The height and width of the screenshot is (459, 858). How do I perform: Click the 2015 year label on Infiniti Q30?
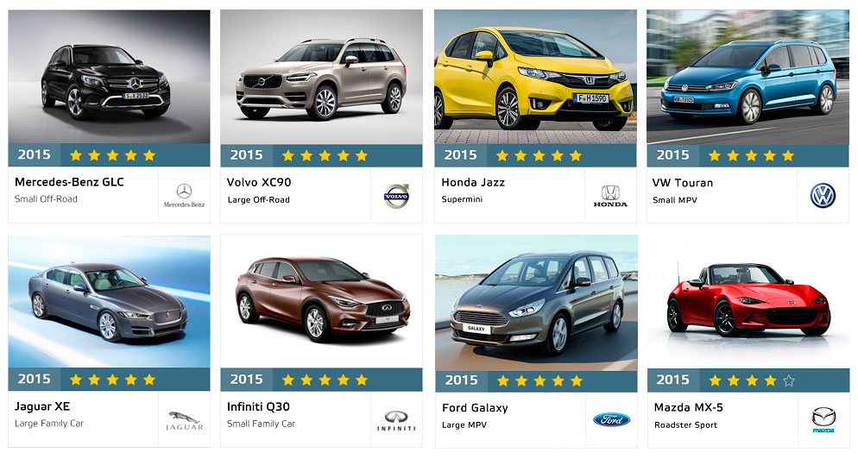246,379
